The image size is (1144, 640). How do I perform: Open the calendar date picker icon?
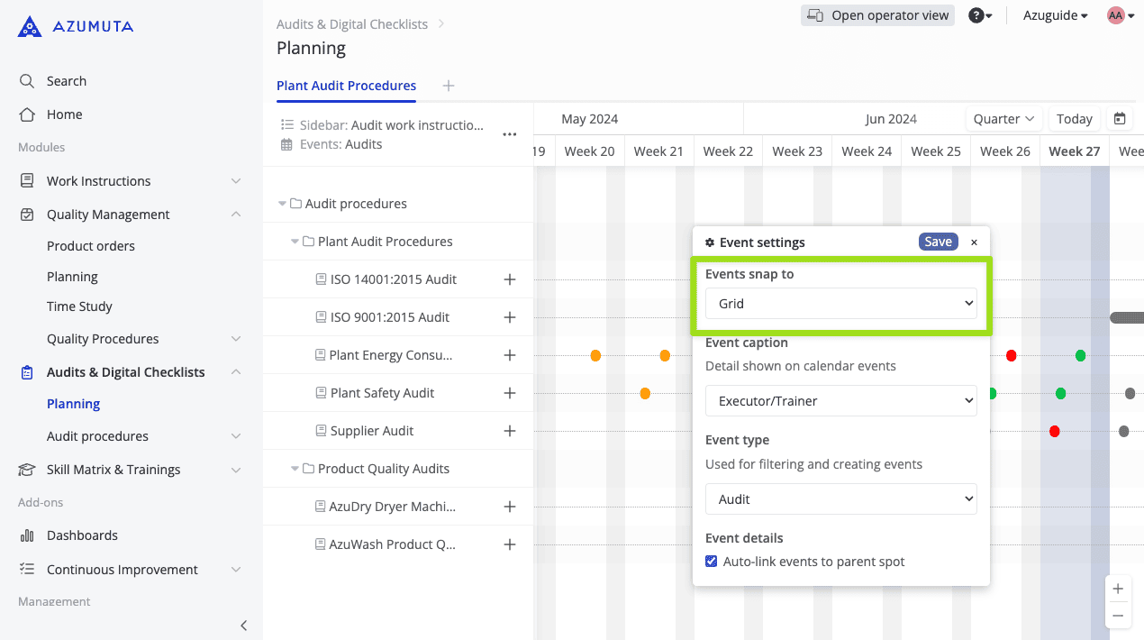1120,119
